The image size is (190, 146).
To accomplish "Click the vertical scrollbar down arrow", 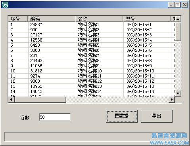I will tap(178, 93).
